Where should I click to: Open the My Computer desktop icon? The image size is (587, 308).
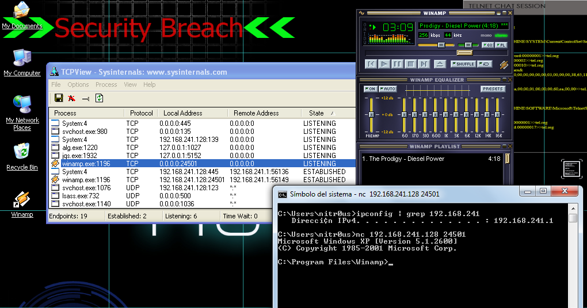pyautogui.click(x=22, y=63)
